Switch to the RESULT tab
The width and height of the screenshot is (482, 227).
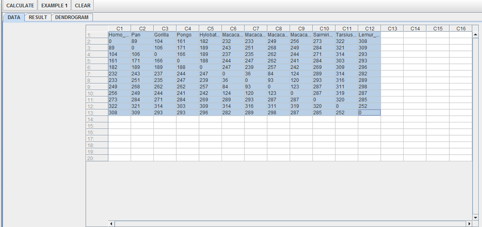point(38,17)
